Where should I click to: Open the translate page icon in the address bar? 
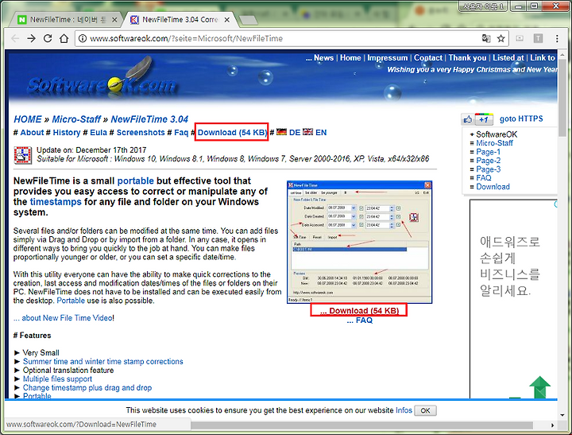pos(486,38)
